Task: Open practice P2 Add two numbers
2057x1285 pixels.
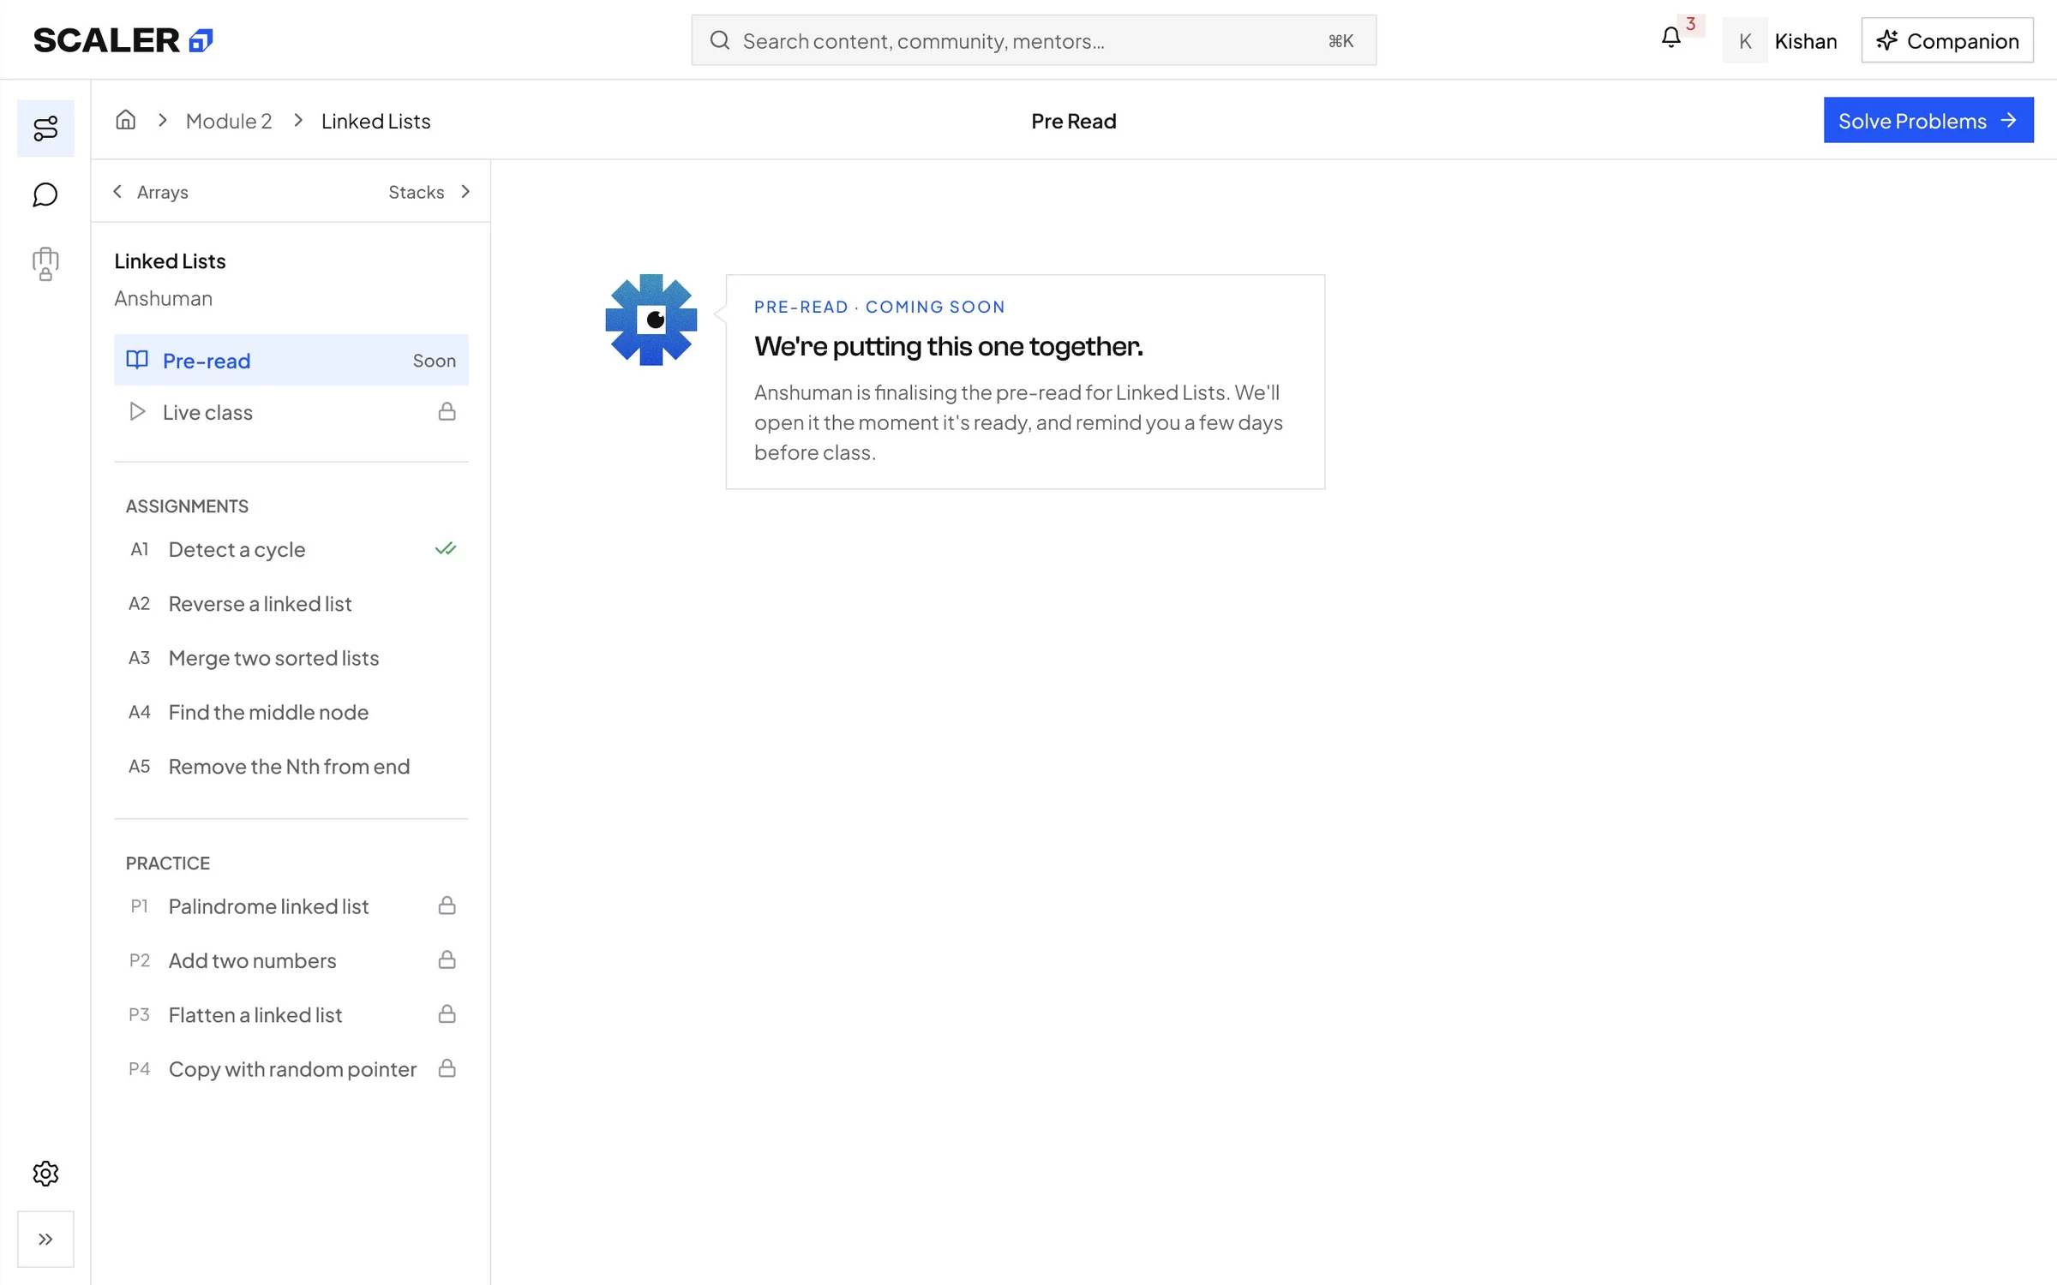Action: coord(291,960)
